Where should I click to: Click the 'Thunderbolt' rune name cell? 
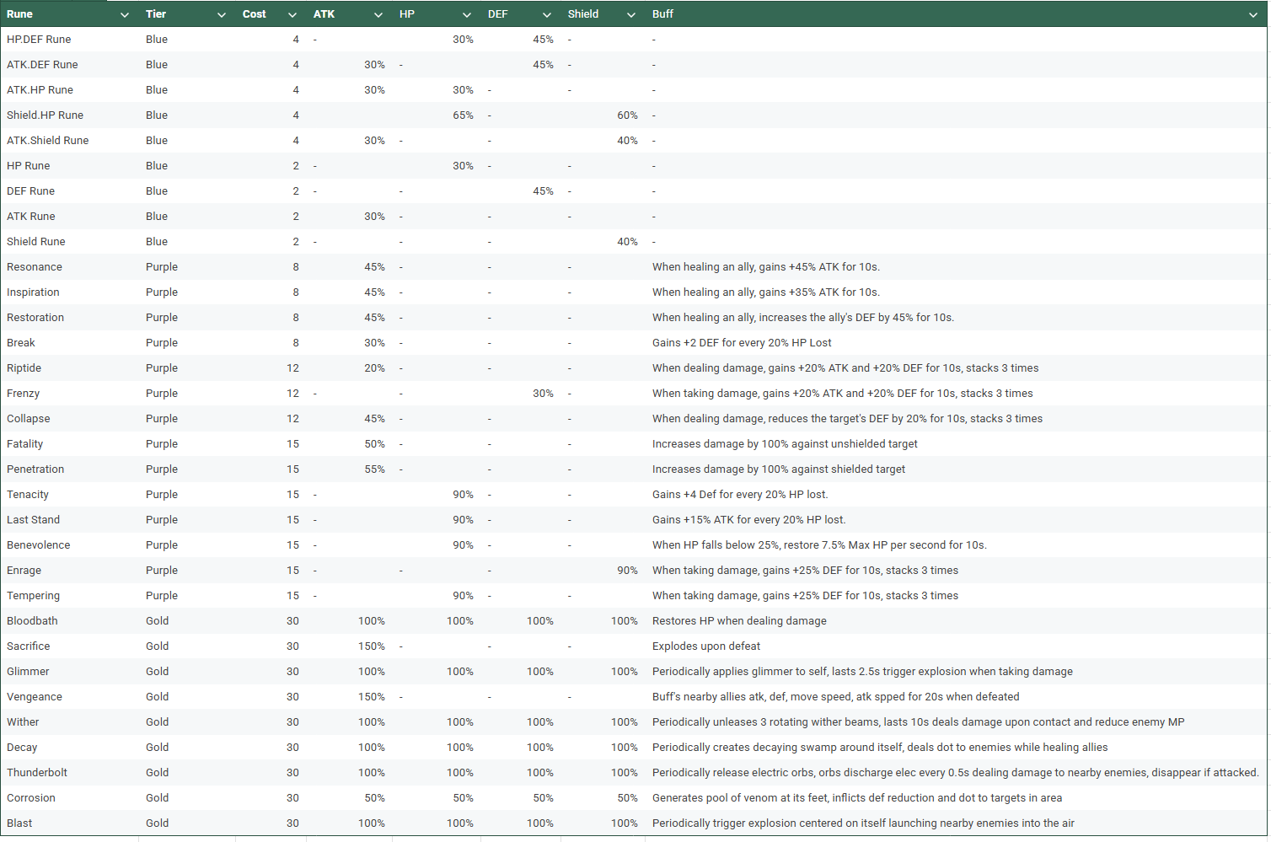point(69,773)
